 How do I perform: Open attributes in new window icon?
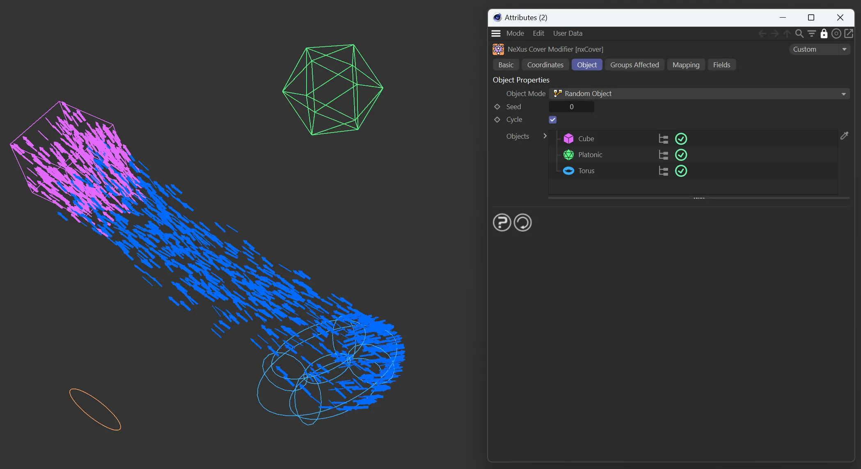click(x=849, y=34)
